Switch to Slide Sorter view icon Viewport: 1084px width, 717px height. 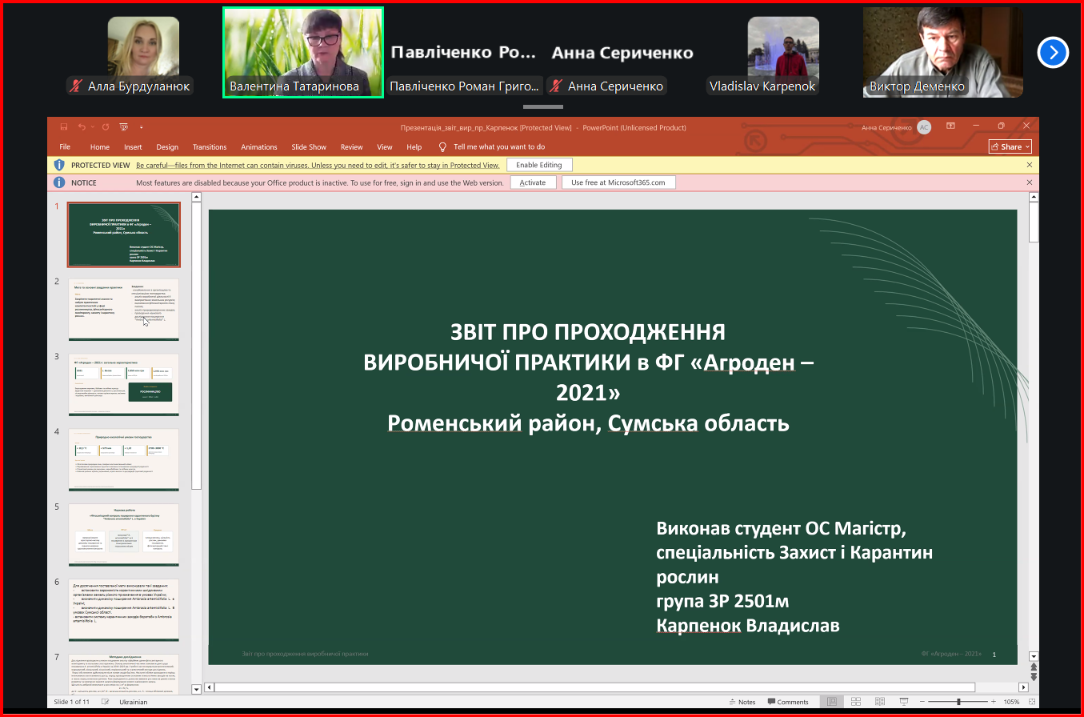click(856, 702)
